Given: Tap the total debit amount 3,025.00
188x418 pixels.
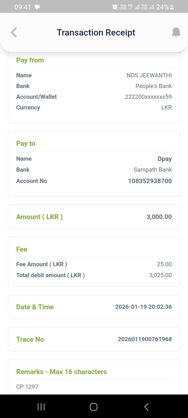Looking at the screenshot, I should point(160,275).
